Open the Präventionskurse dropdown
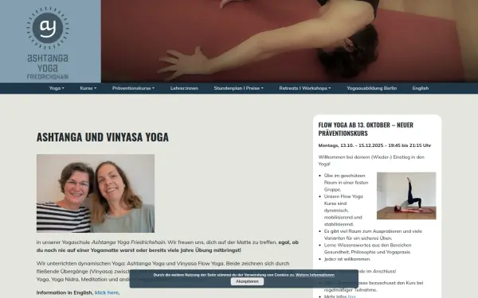478x298 pixels. [x=133, y=88]
